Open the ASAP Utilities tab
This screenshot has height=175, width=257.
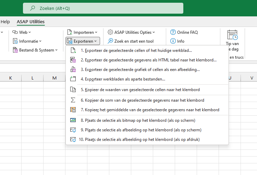30,22
